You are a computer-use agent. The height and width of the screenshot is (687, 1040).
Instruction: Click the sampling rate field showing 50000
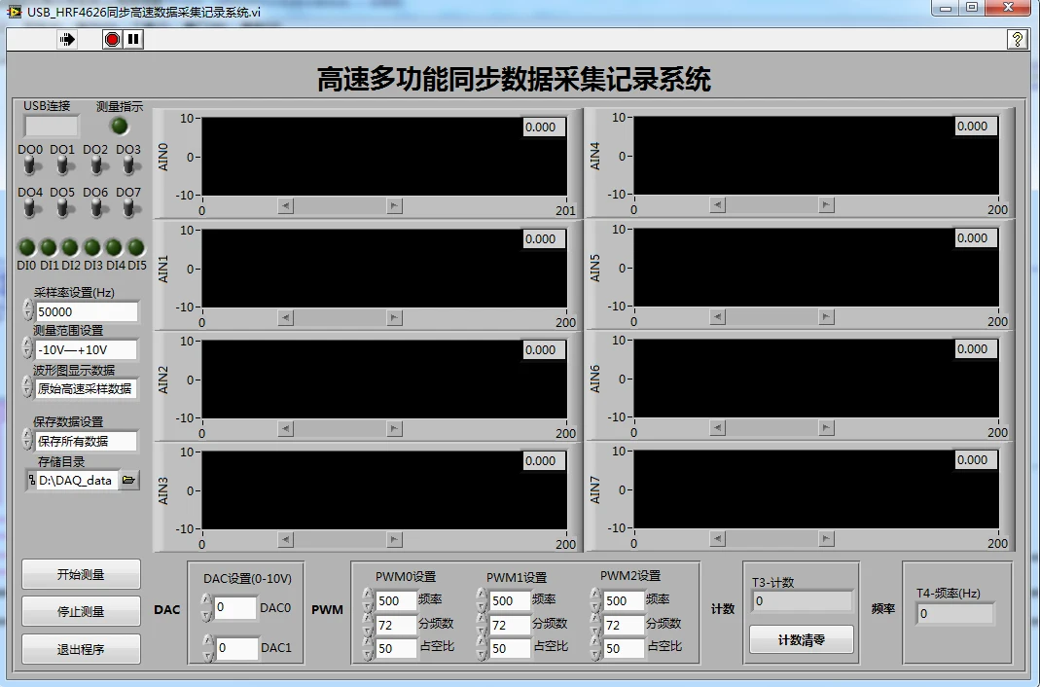(87, 311)
